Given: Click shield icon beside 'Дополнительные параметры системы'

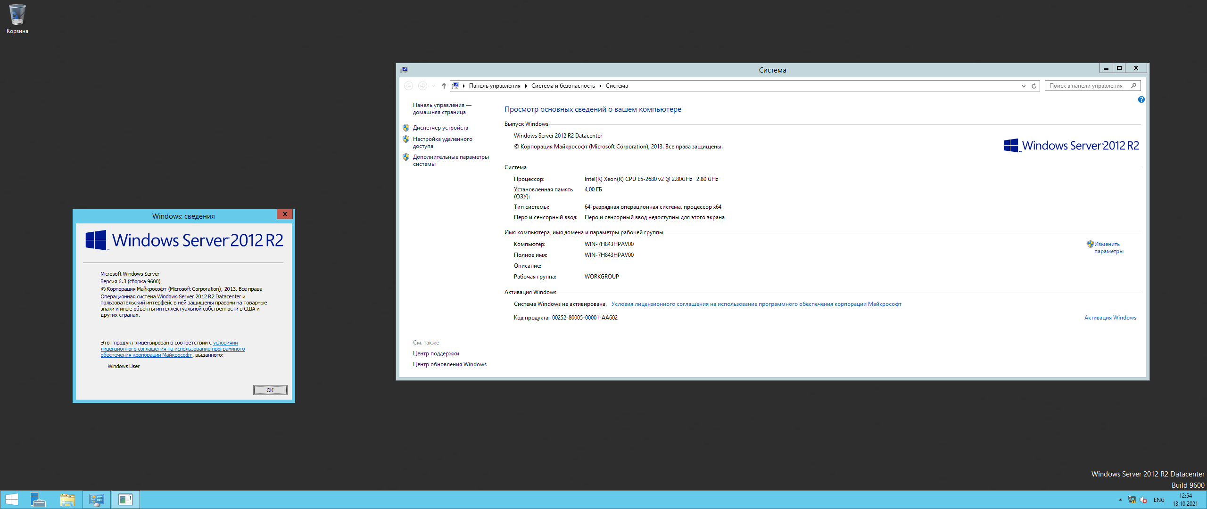Looking at the screenshot, I should tap(406, 157).
